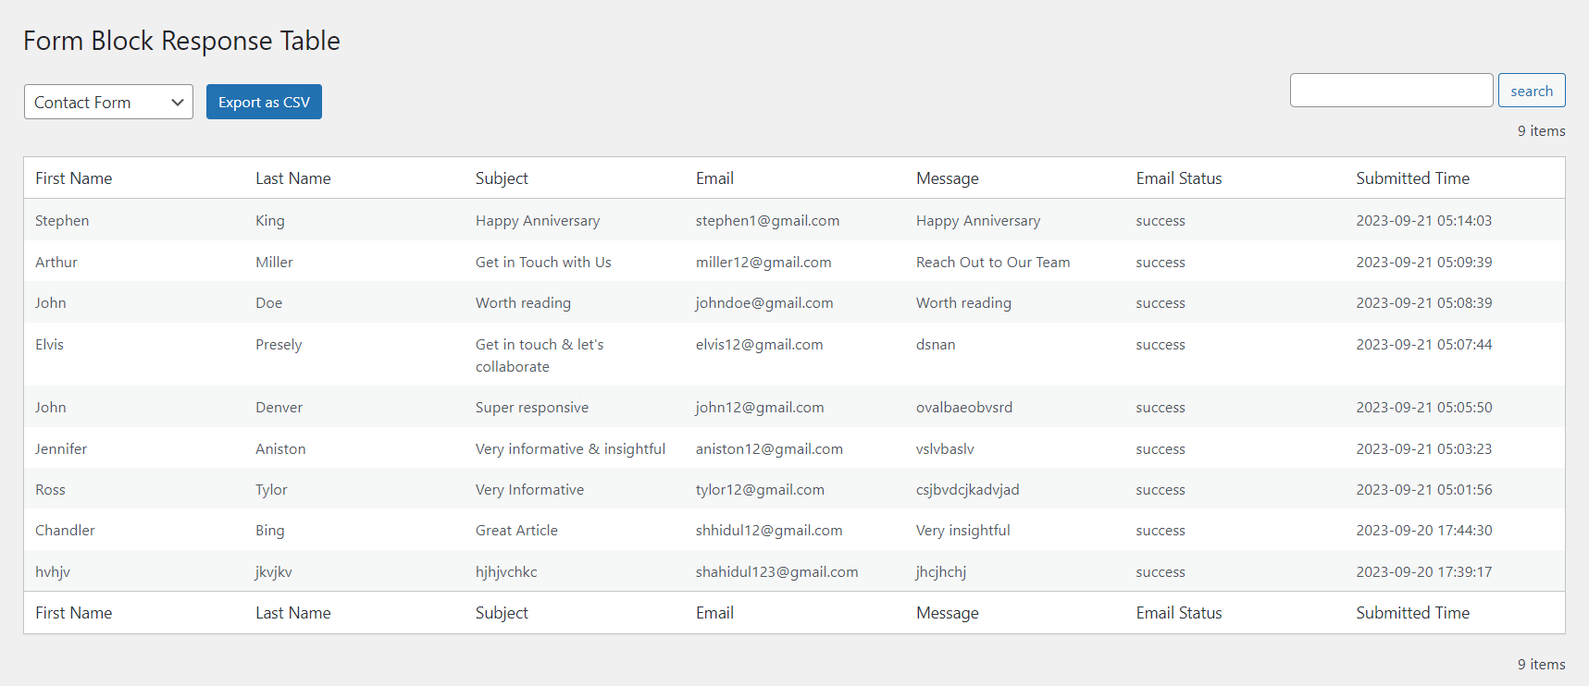1589x686 pixels.
Task: Click the Last Name column header
Action: coord(292,178)
